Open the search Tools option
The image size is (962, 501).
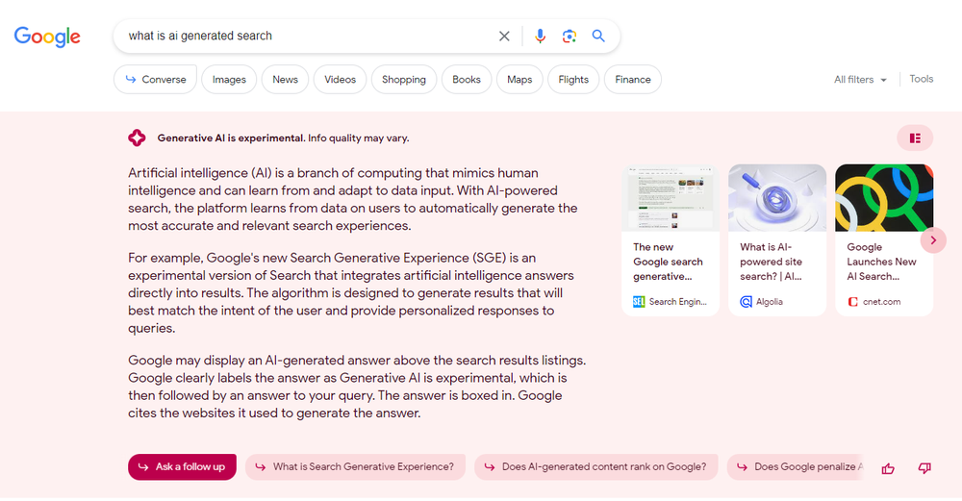(x=921, y=79)
